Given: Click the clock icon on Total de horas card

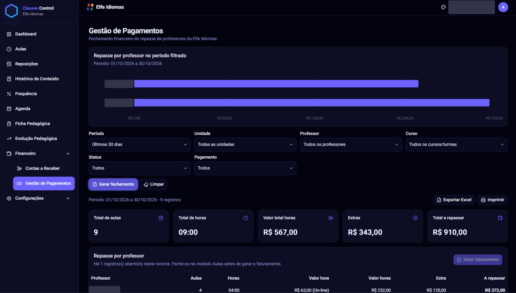Looking at the screenshot, I should point(246,218).
